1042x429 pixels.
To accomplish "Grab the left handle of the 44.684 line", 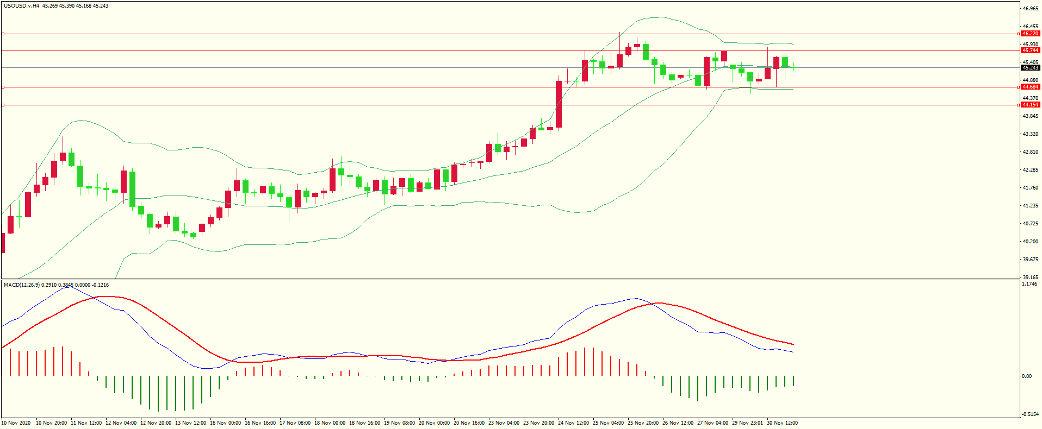I will click(x=3, y=87).
